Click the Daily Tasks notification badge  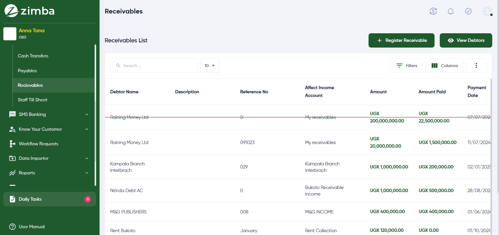(x=88, y=199)
